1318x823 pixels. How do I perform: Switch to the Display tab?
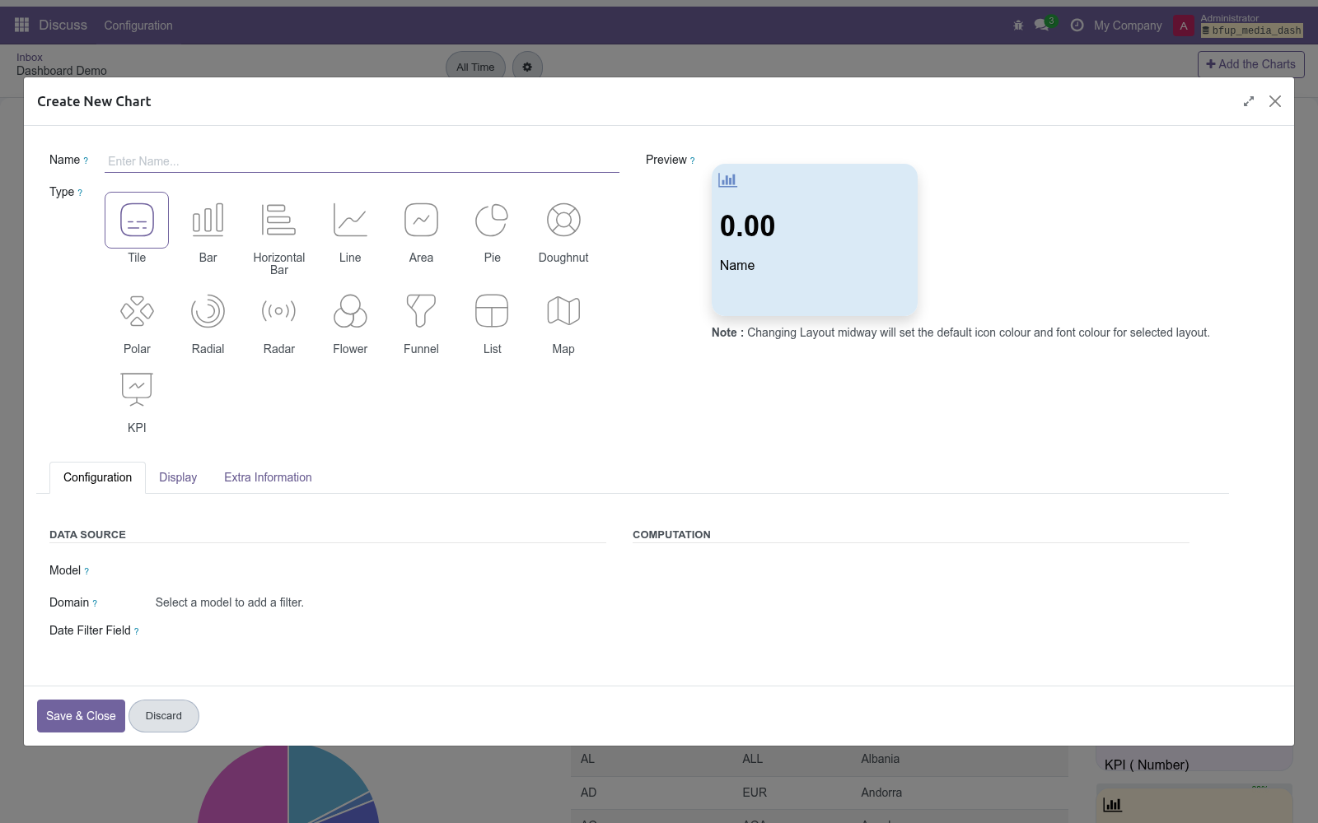[x=178, y=477]
